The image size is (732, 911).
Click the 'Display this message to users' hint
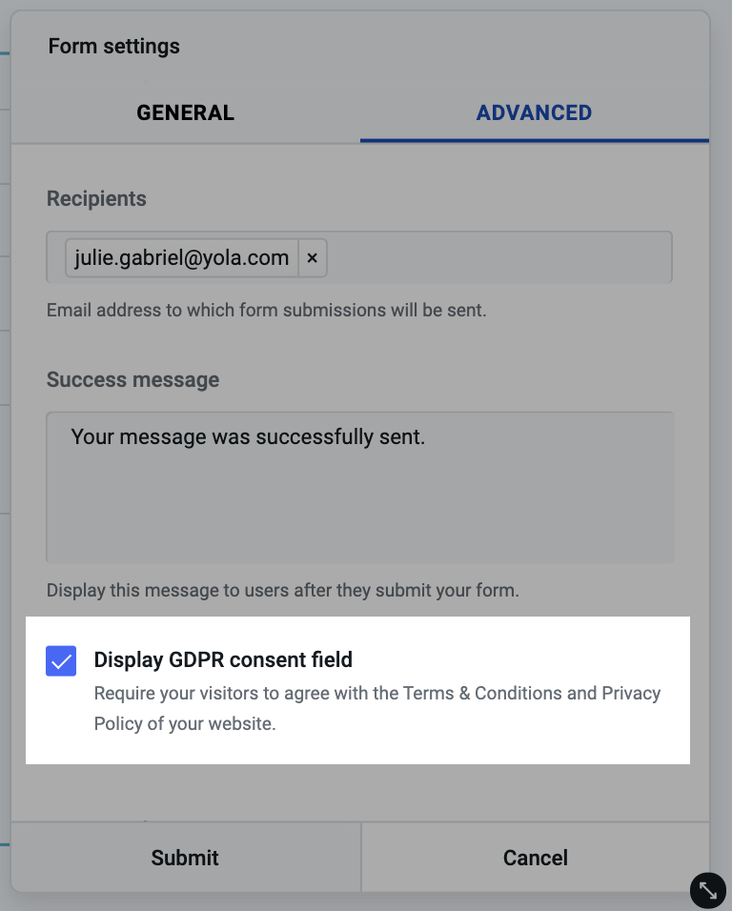click(x=283, y=590)
